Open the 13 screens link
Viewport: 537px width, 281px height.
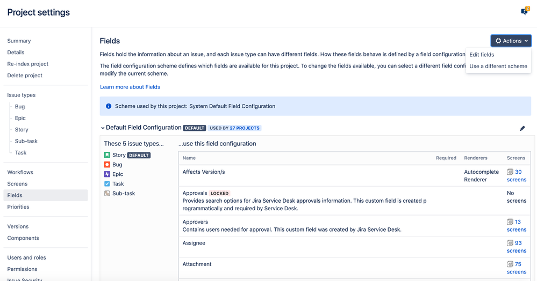click(x=517, y=226)
